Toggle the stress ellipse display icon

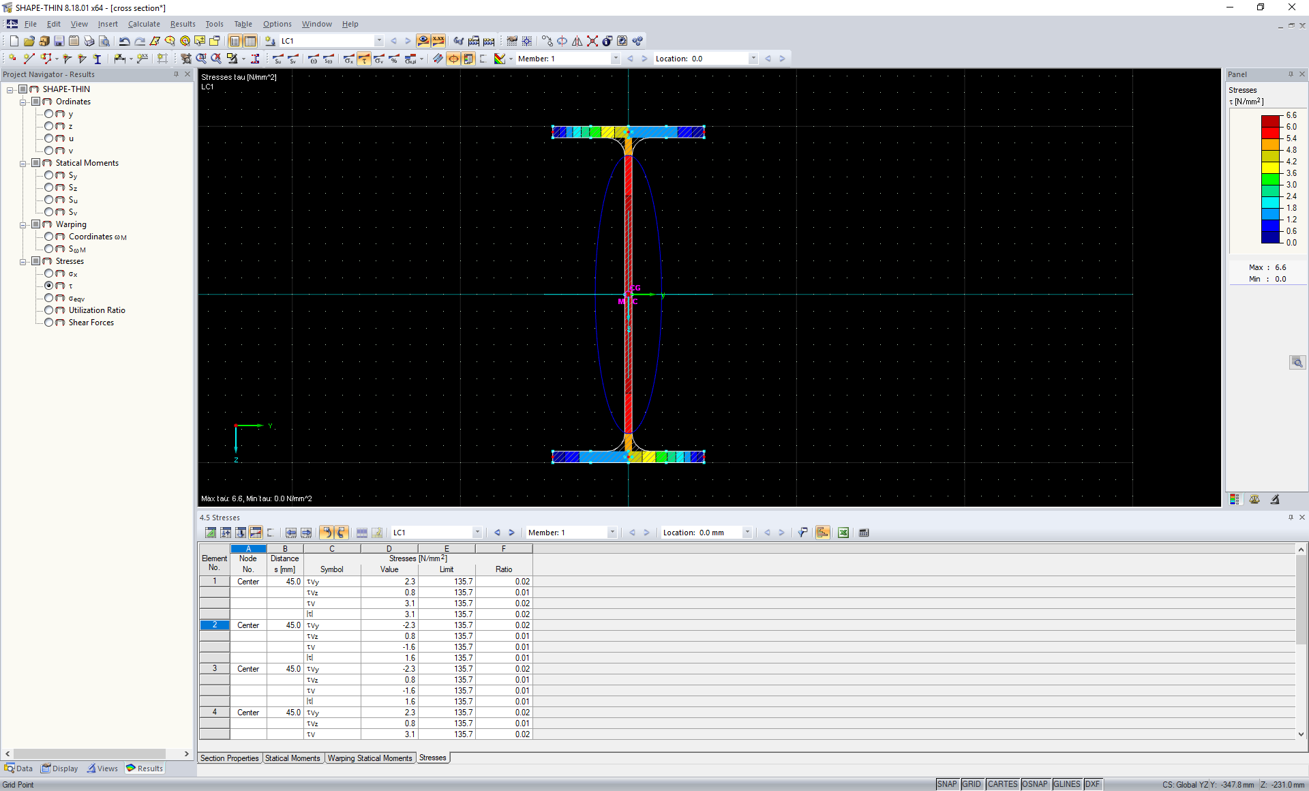point(453,59)
